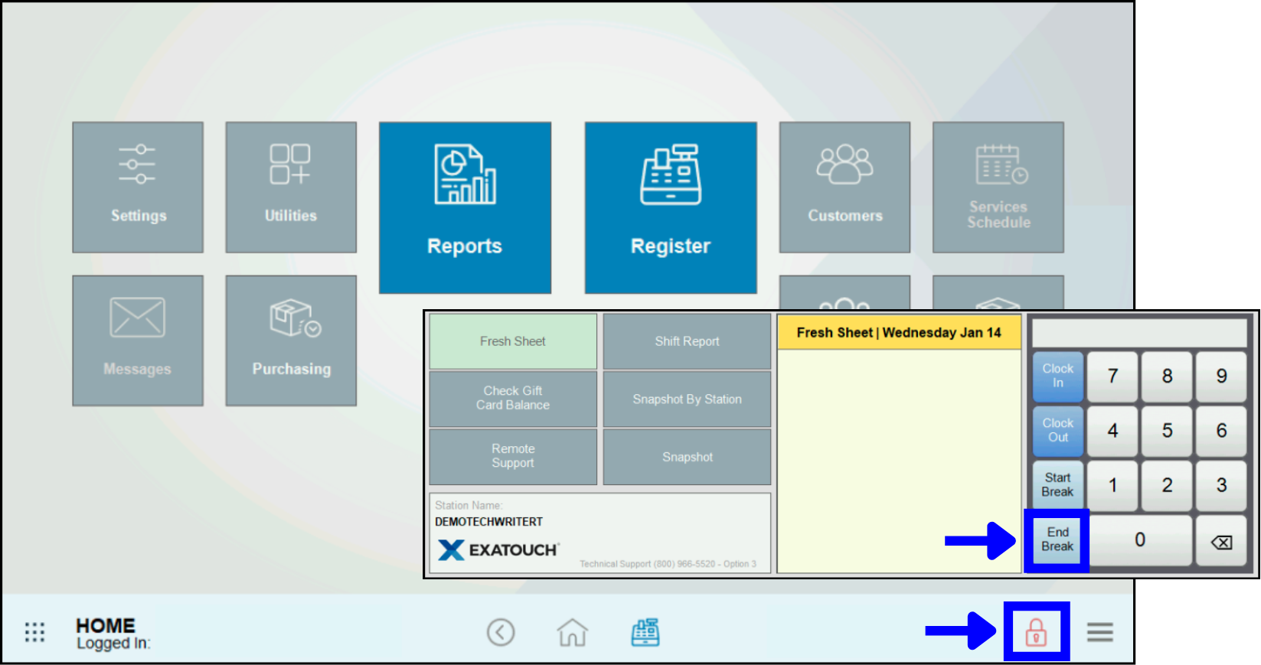The width and height of the screenshot is (1261, 665).
Task: Click the Home house icon
Action: (x=572, y=632)
